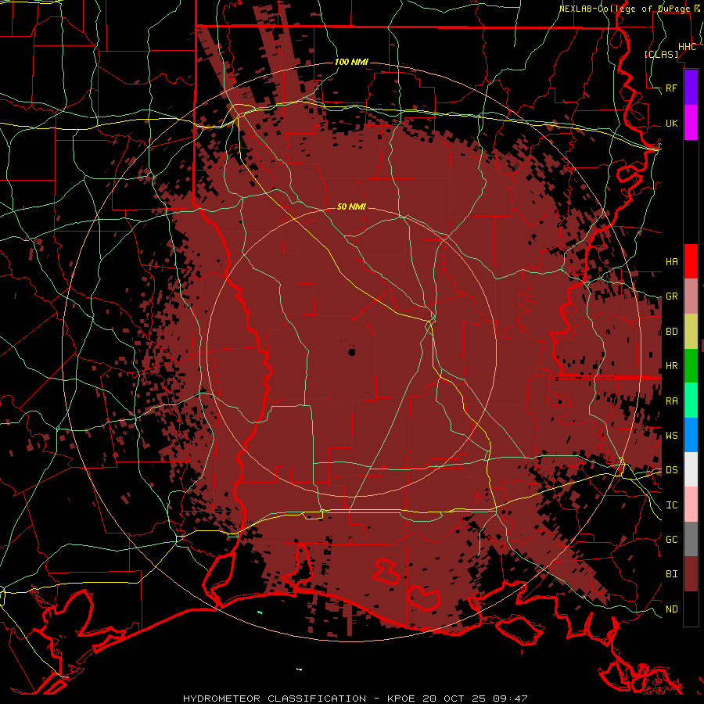The height and width of the screenshot is (704, 704).
Task: Click the red HA legend color swatch
Action: [691, 261]
